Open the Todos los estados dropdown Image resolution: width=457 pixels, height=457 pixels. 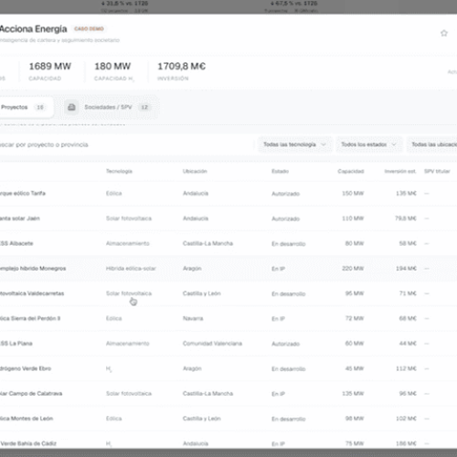tap(369, 144)
